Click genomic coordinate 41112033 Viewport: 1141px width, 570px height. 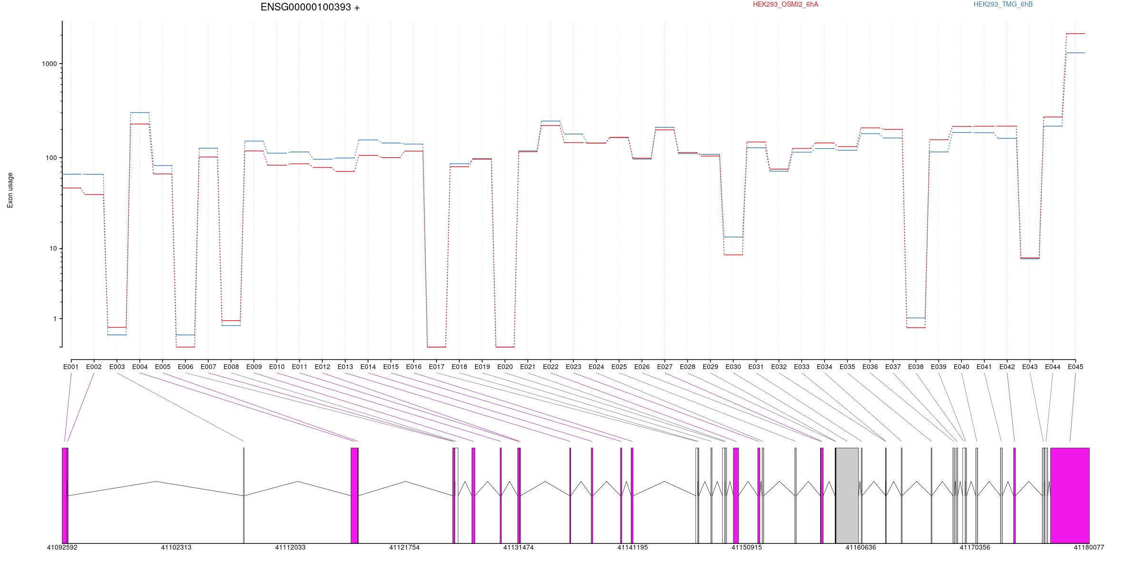pyautogui.click(x=290, y=547)
